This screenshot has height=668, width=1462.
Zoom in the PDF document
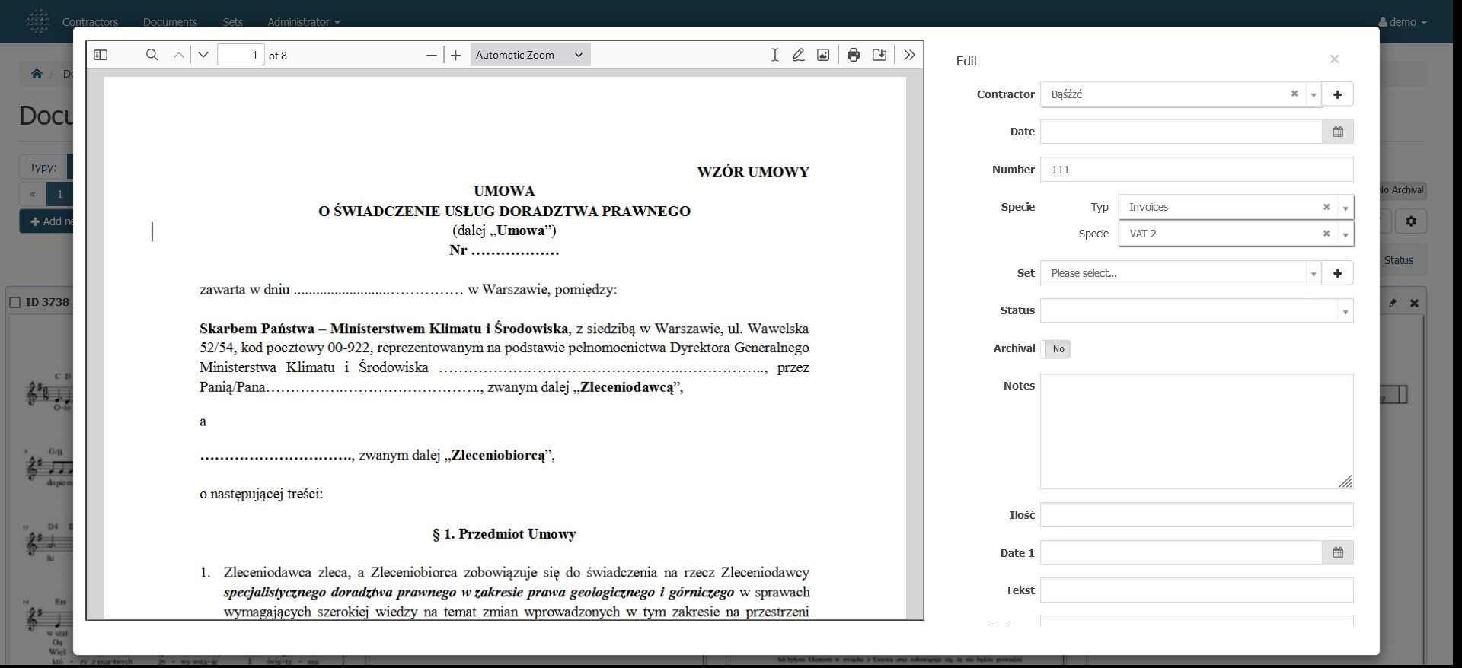click(456, 55)
